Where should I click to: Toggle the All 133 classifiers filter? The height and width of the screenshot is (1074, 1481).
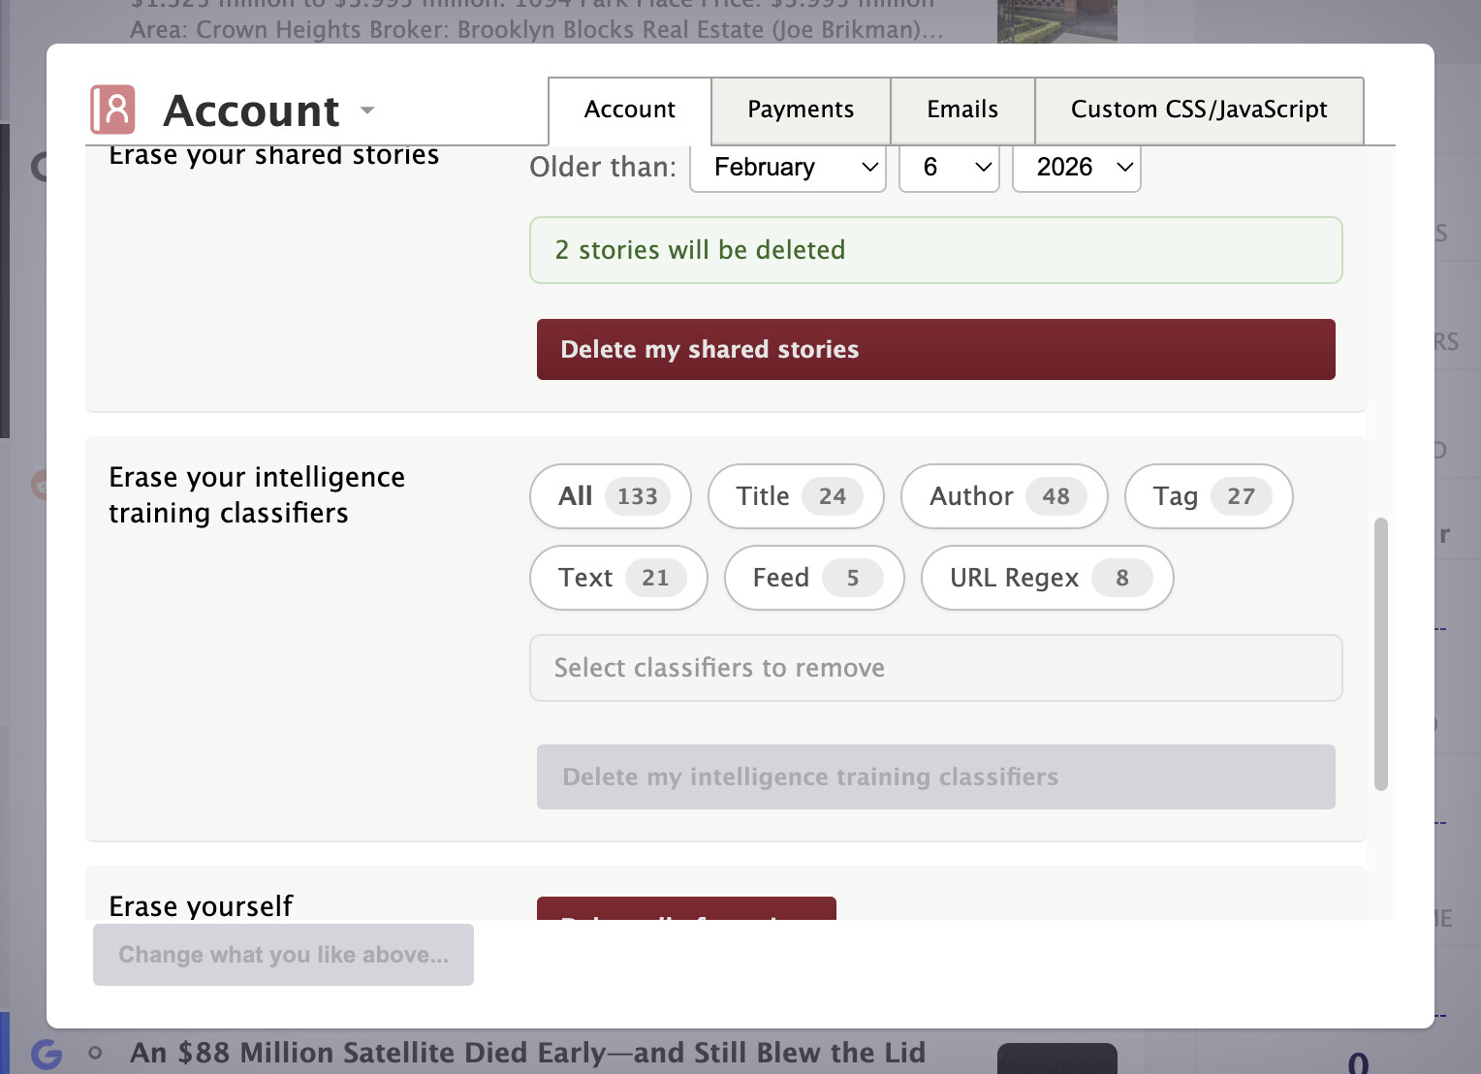(x=610, y=496)
